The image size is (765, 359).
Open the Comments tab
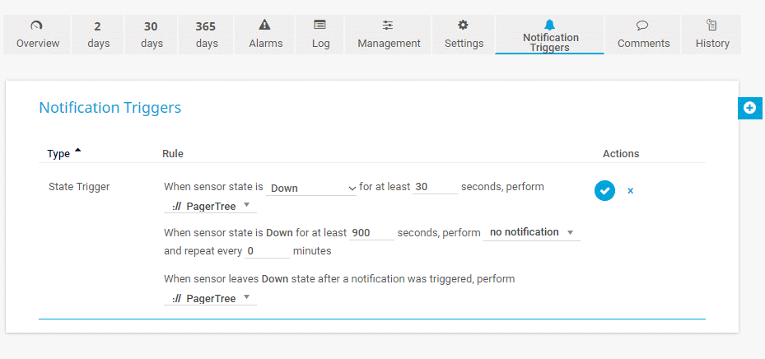(x=642, y=35)
